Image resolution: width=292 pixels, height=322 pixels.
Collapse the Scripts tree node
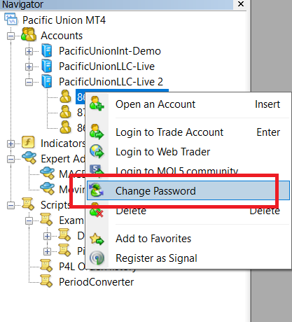11,205
